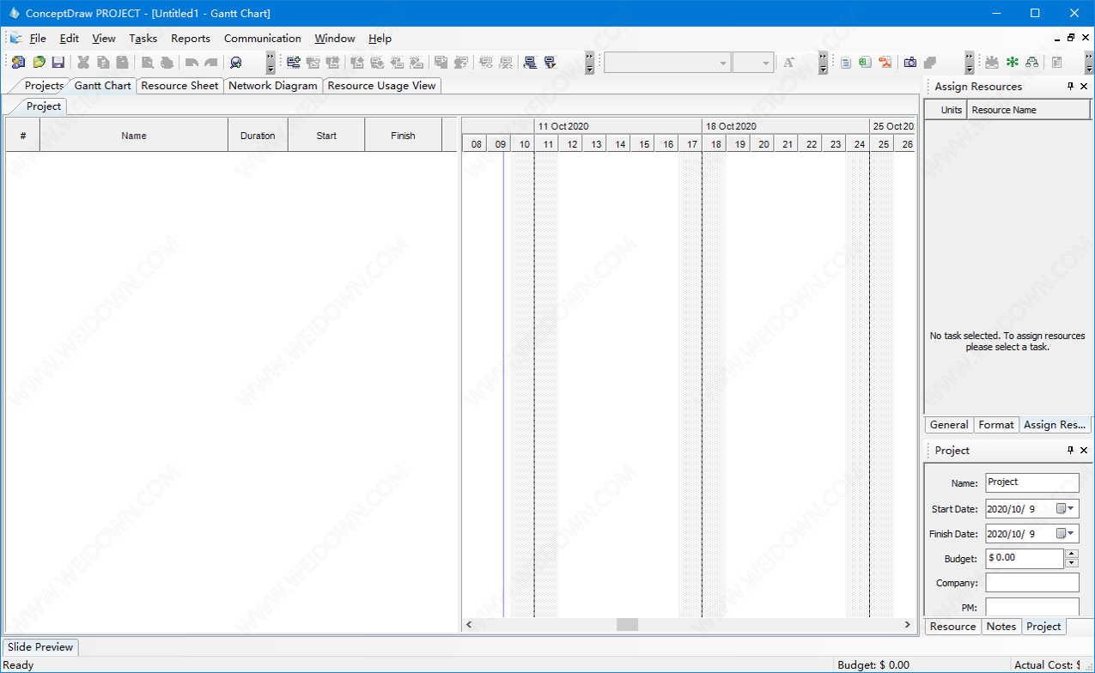The height and width of the screenshot is (673, 1095).
Task: Open the File menu
Action: (x=38, y=38)
